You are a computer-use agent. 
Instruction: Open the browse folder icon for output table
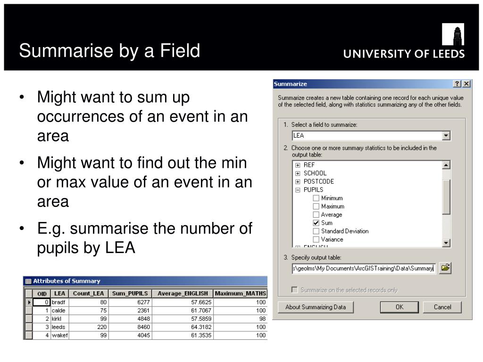point(445,268)
